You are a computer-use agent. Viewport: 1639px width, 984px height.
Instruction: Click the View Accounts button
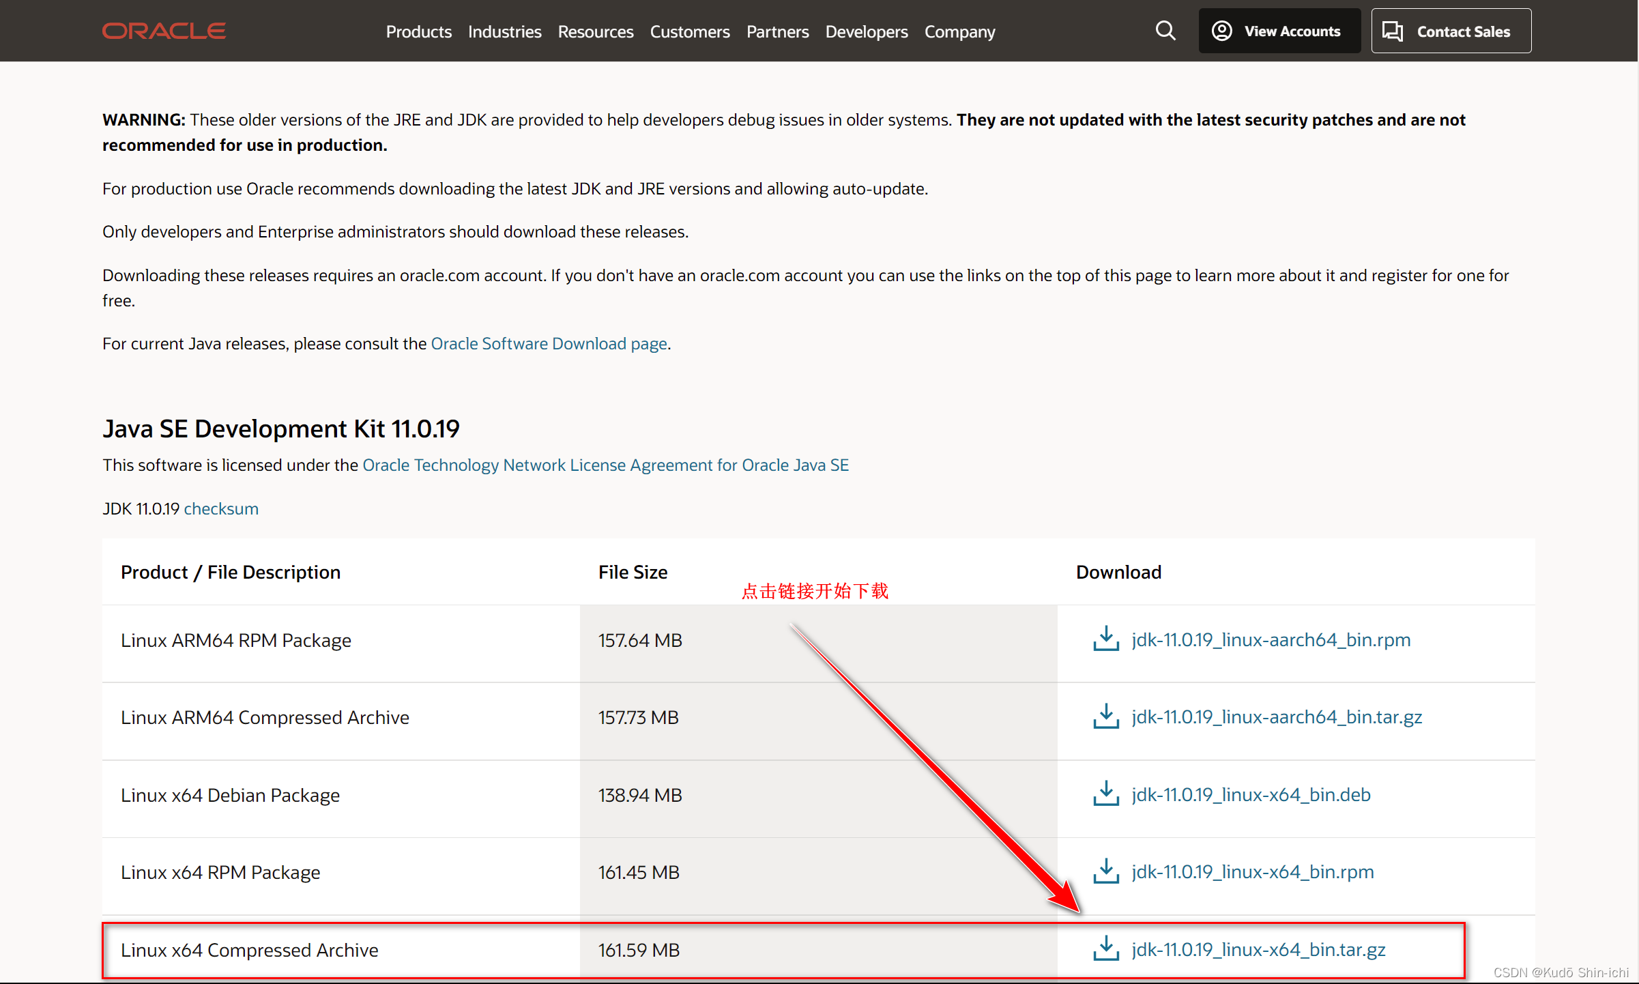click(1279, 31)
